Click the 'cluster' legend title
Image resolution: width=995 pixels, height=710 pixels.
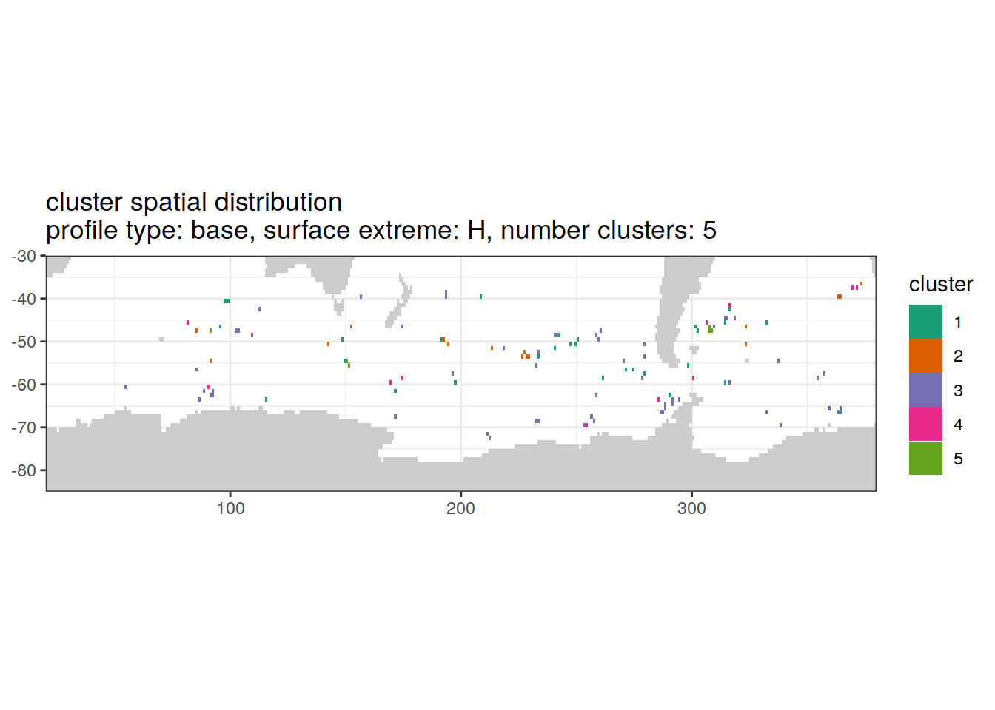pos(940,284)
